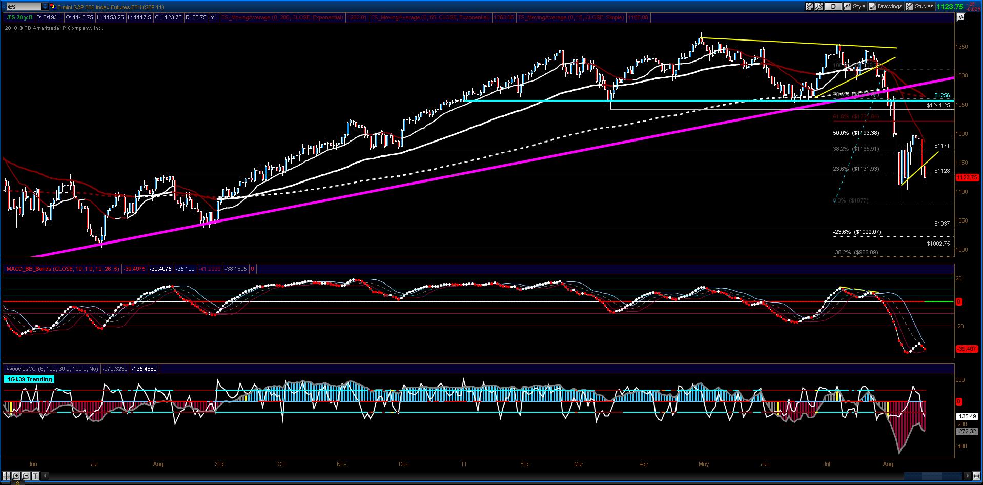The width and height of the screenshot is (983, 485).
Task: Click the Nov marker on the time axis
Action: click(342, 464)
